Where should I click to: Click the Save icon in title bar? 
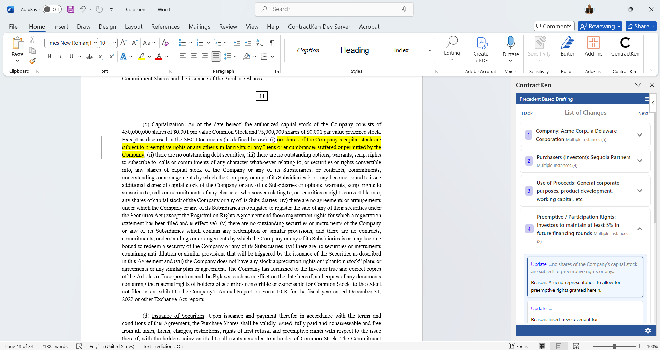(71, 9)
